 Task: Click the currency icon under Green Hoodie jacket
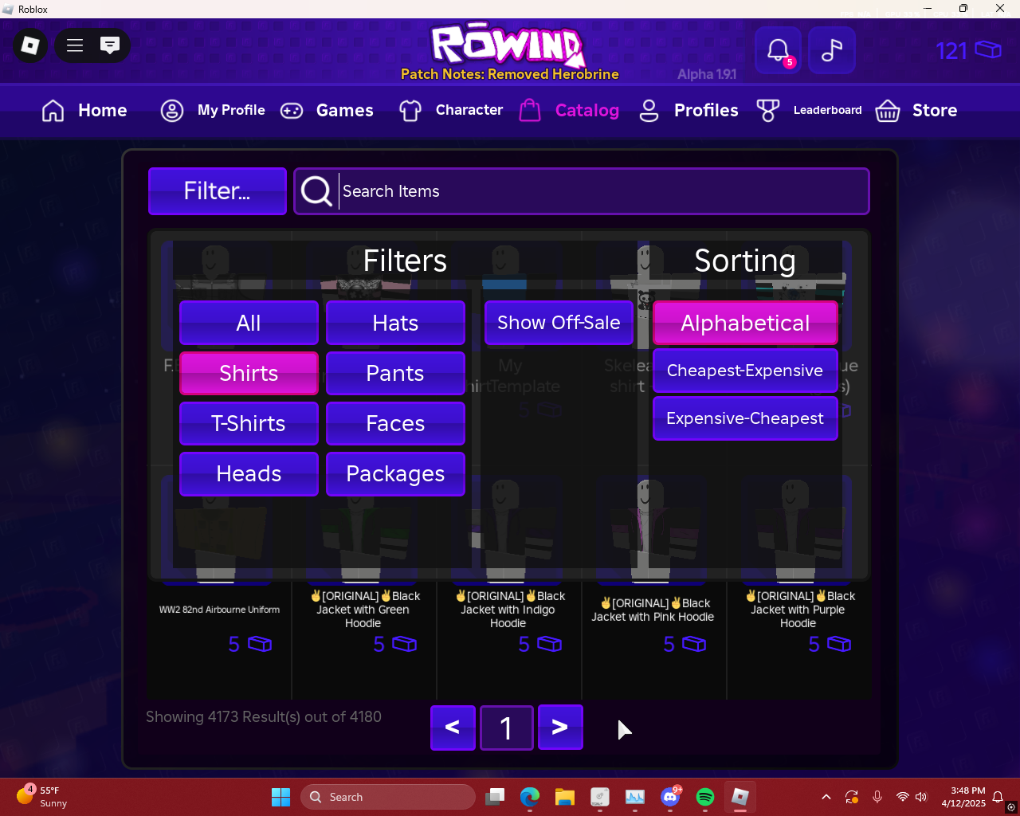click(404, 644)
